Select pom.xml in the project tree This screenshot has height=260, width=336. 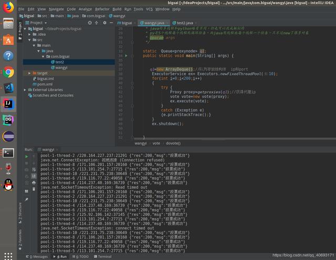click(45, 84)
